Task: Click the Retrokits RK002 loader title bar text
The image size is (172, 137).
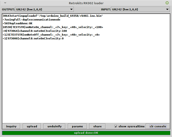Action: [x=86, y=3]
